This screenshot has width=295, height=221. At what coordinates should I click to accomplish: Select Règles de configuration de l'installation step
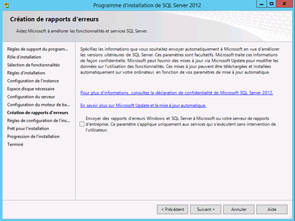39,121
